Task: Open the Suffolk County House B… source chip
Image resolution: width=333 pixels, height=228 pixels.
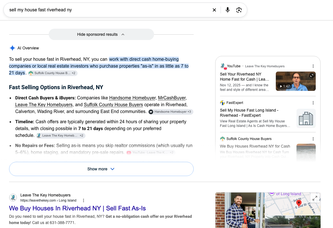Action: [x=53, y=73]
